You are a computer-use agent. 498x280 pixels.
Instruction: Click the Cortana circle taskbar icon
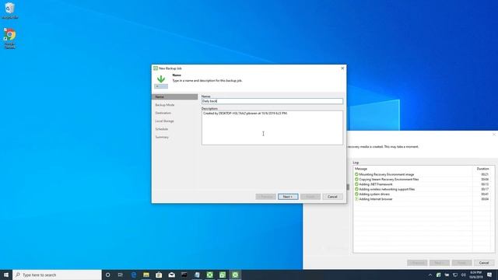coord(107,275)
